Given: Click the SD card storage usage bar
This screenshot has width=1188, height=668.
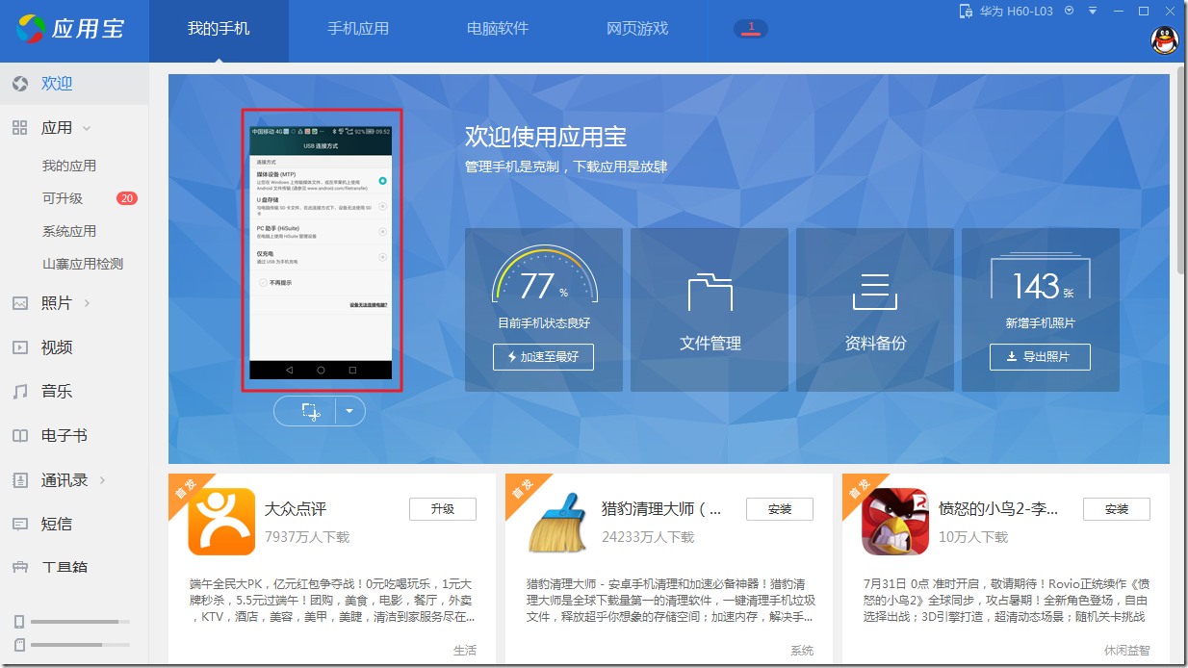Looking at the screenshot, I should coord(80,644).
